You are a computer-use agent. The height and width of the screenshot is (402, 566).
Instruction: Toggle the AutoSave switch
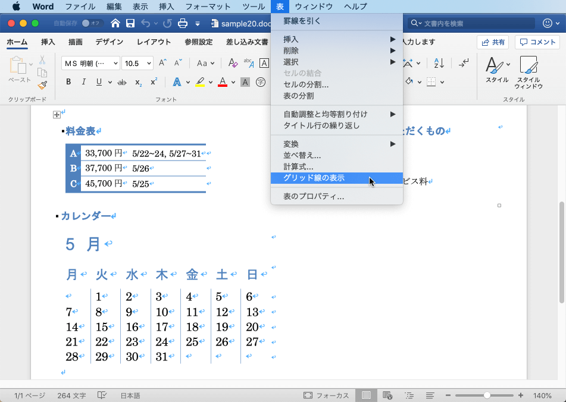point(92,23)
